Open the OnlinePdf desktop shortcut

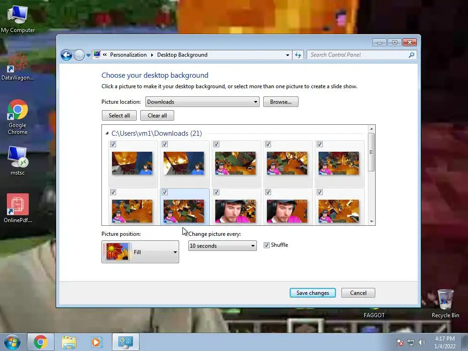(18, 208)
